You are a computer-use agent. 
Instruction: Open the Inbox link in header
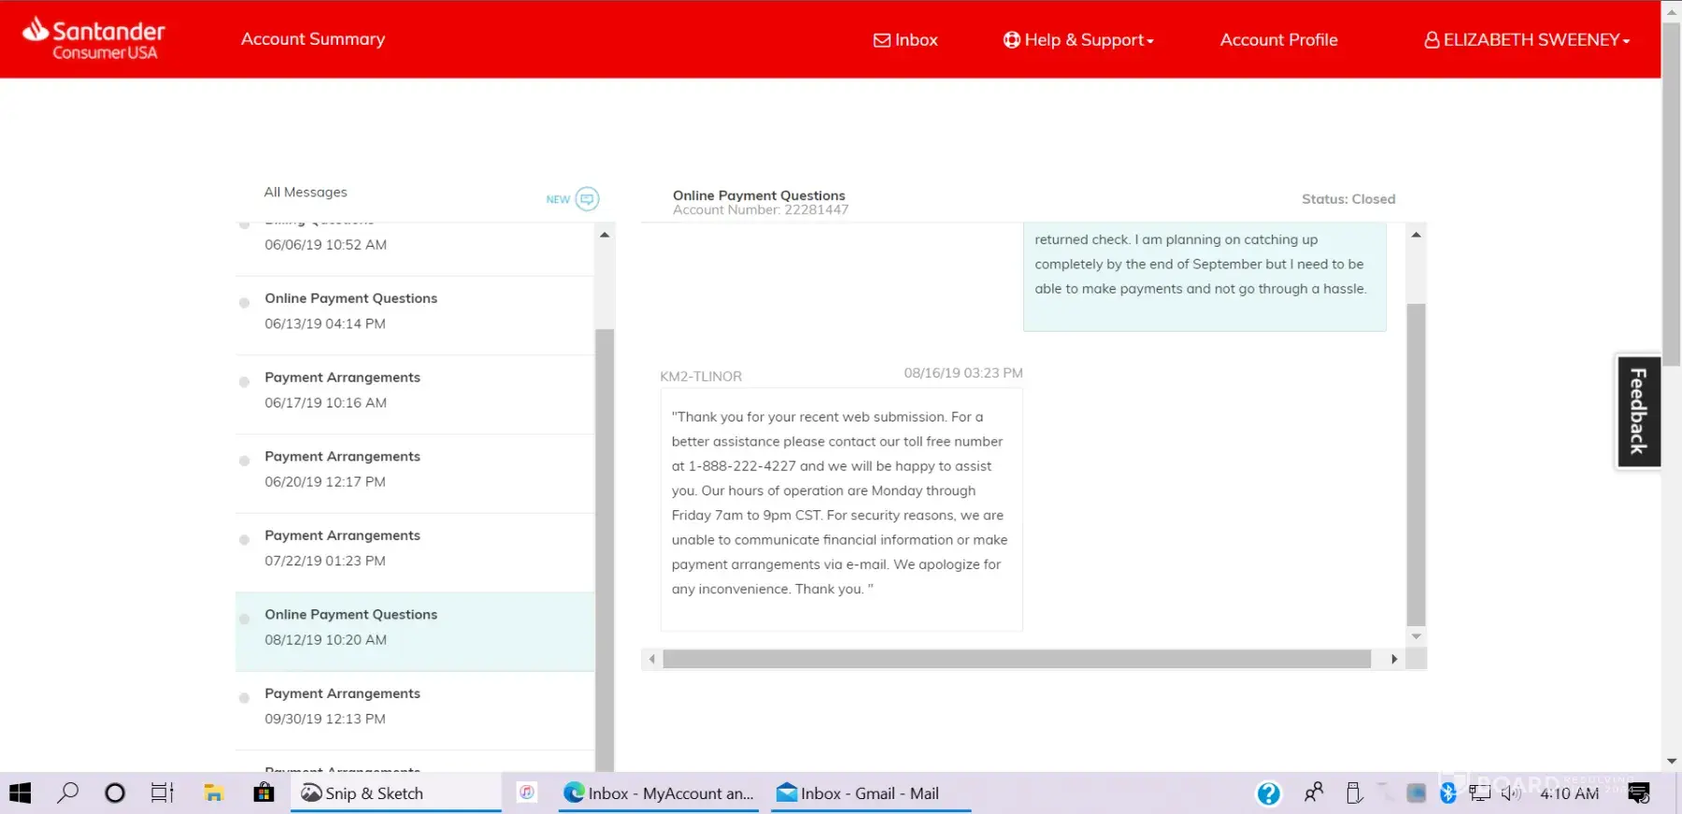[x=905, y=40]
